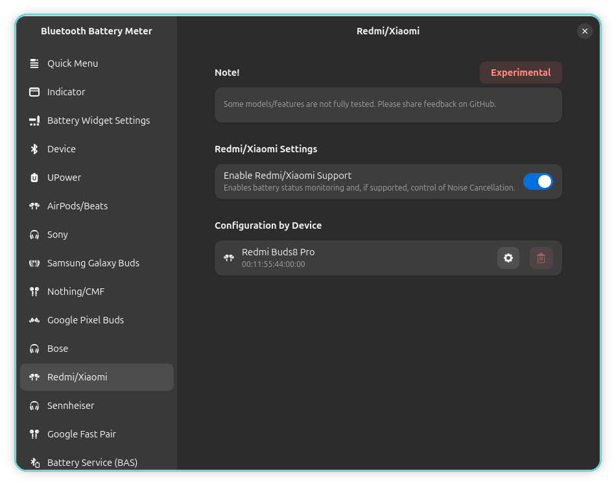Select AirPods/Beats in the sidebar

point(97,206)
